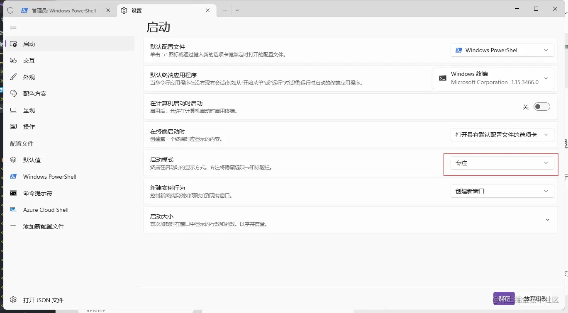Click 添加新配置文件 to add new profile
This screenshot has height=313, width=568.
[x=44, y=226]
